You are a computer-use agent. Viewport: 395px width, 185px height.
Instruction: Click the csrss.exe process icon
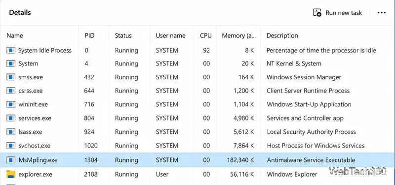click(11, 91)
